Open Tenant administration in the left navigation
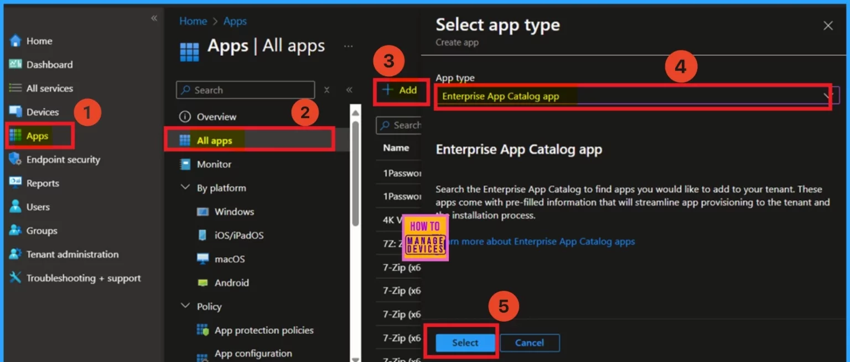This screenshot has width=850, height=362. 72,255
